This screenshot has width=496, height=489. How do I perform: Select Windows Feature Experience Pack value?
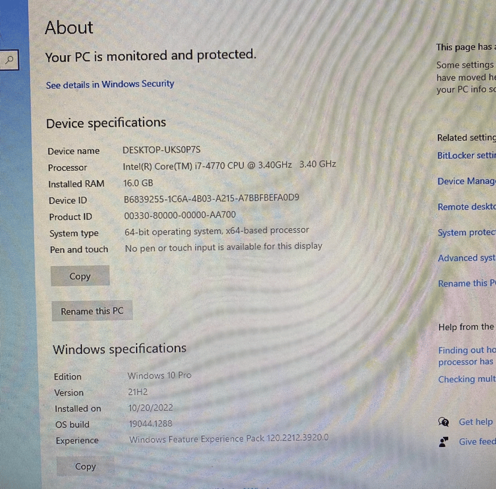click(229, 439)
